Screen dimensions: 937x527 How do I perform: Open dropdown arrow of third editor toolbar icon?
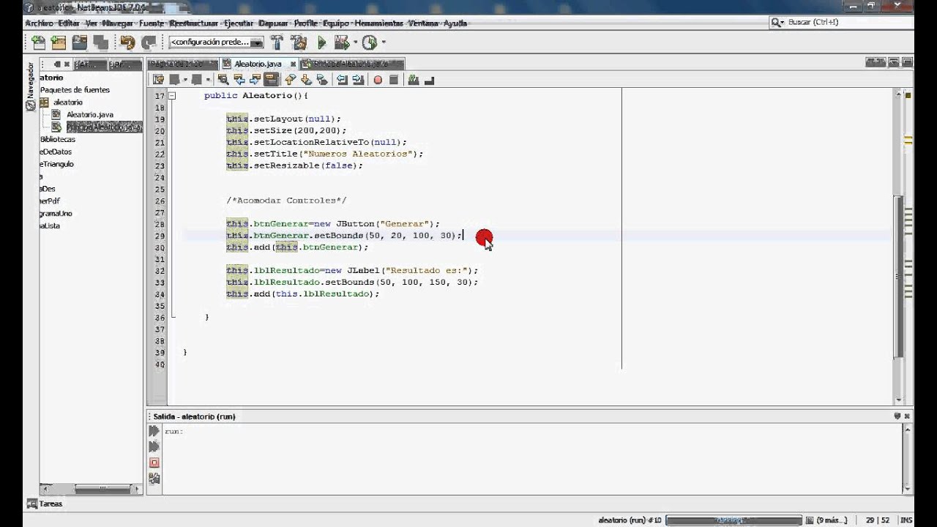point(208,79)
